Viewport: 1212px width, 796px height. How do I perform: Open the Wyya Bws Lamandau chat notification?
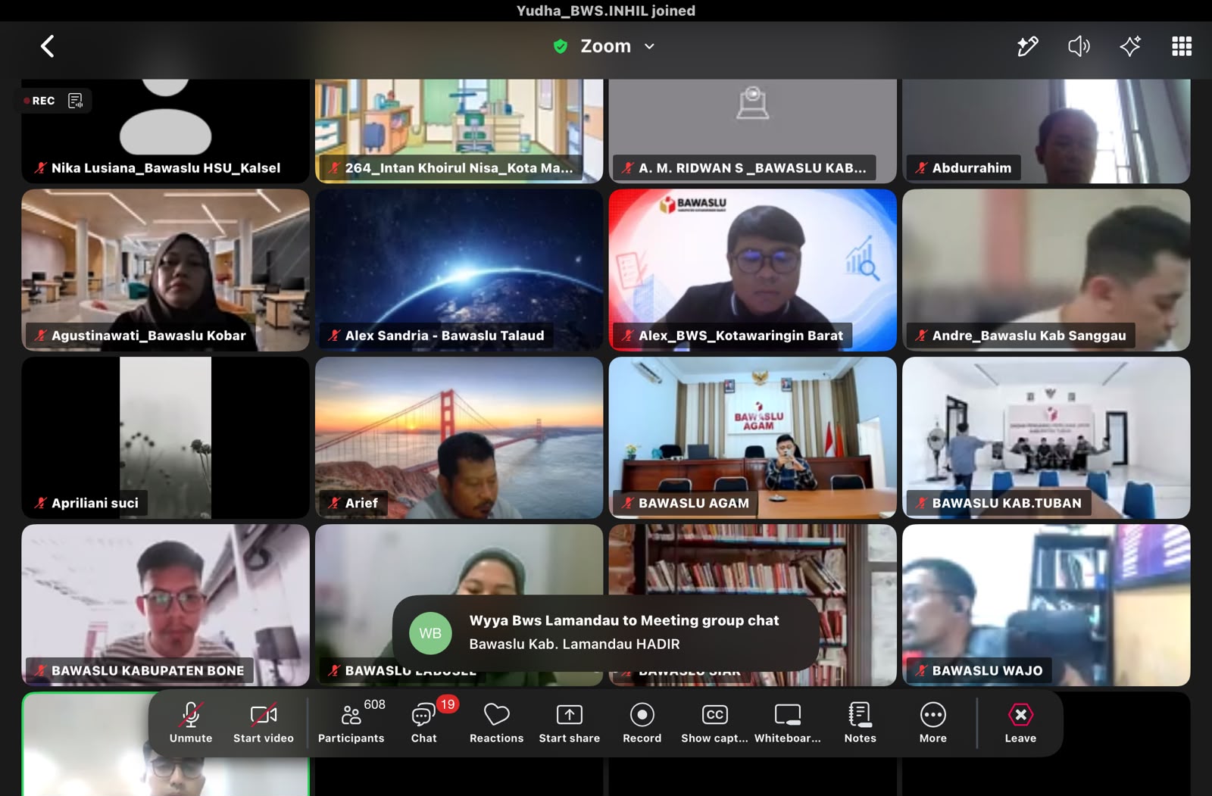[x=605, y=632]
